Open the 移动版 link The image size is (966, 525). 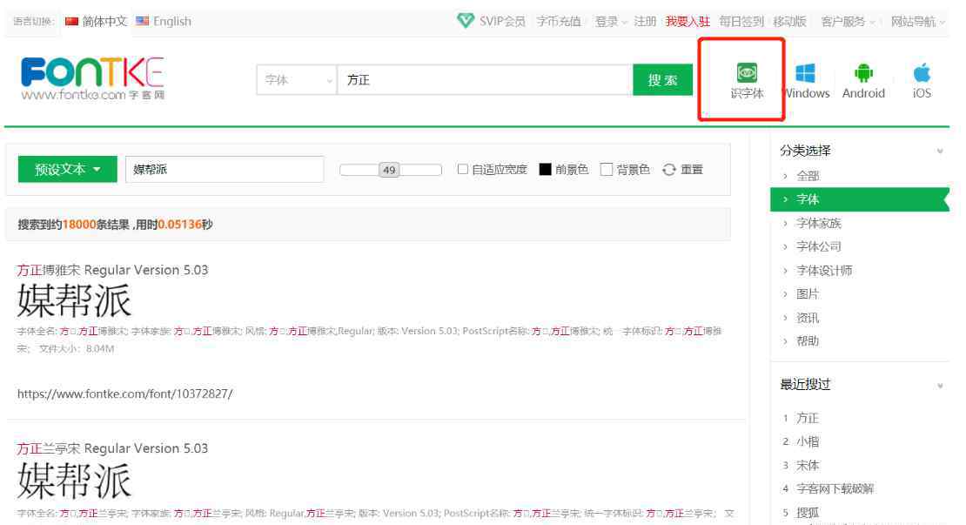[x=789, y=22]
